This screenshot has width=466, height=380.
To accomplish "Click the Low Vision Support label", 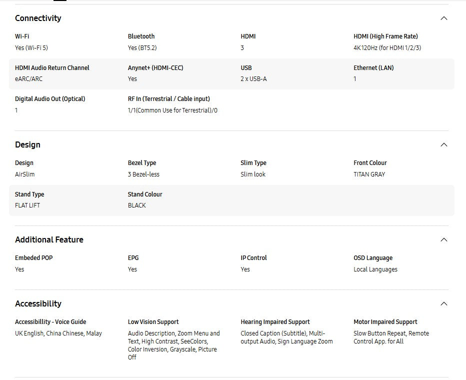I will click(x=153, y=322).
